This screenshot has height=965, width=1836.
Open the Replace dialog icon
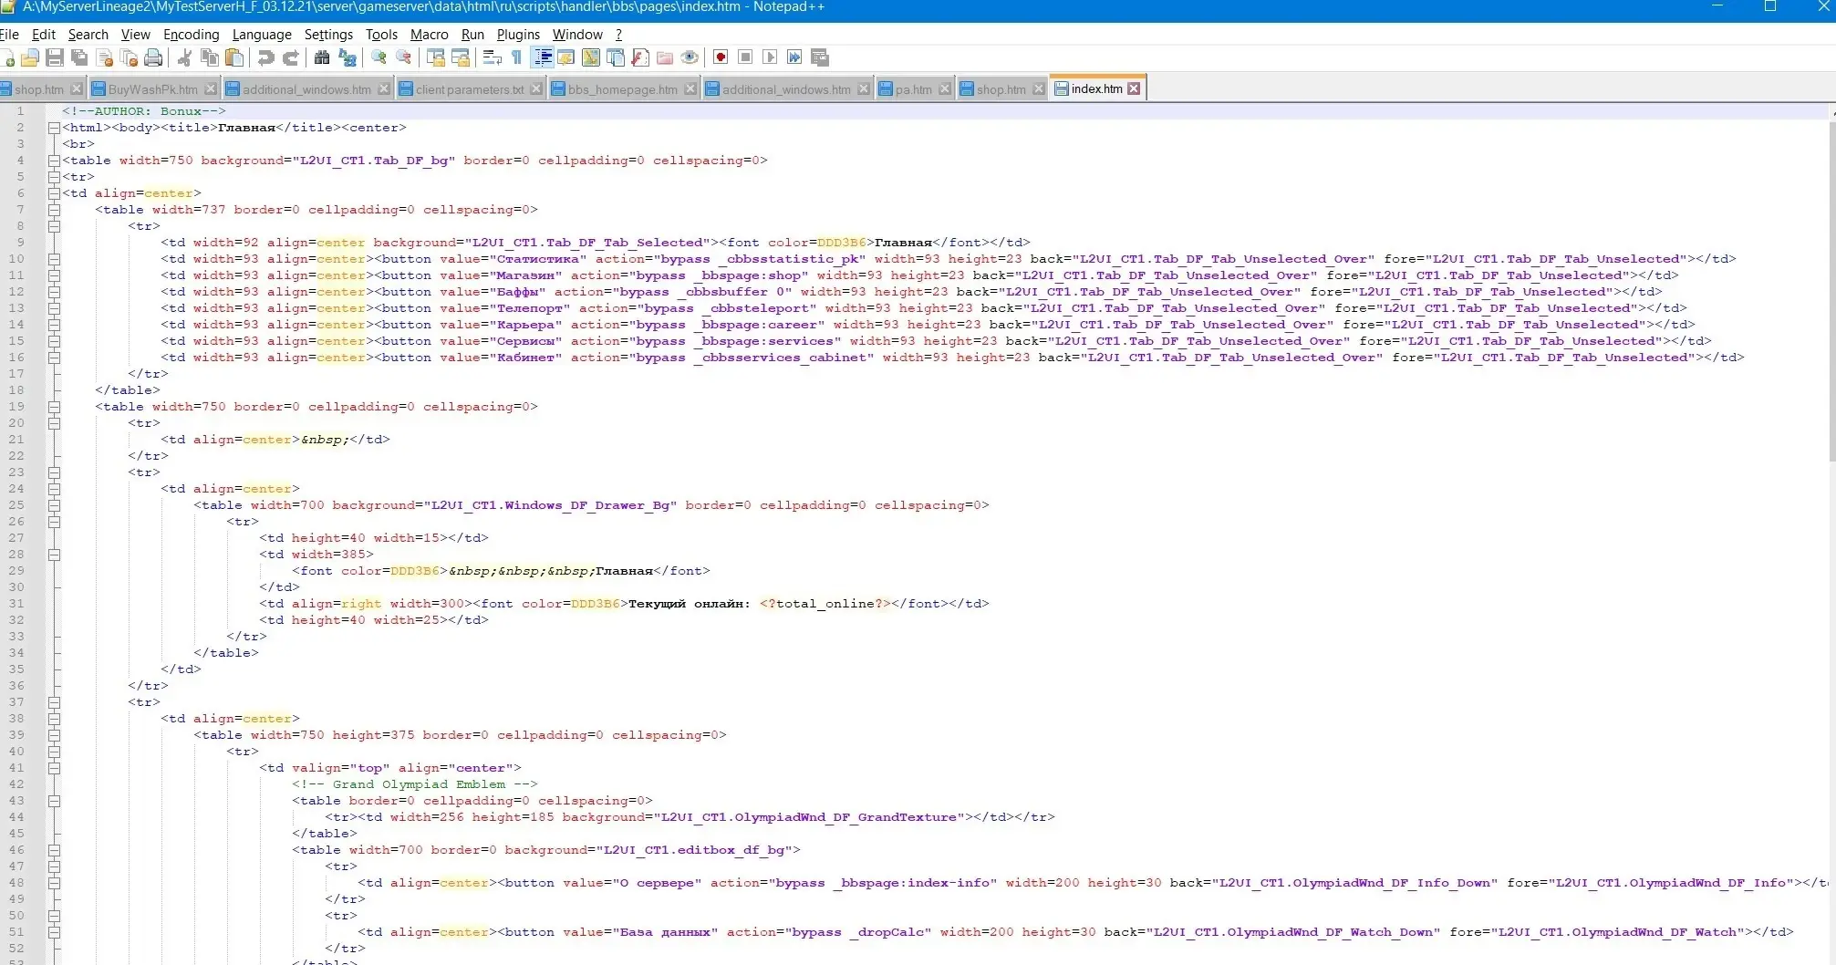347,57
